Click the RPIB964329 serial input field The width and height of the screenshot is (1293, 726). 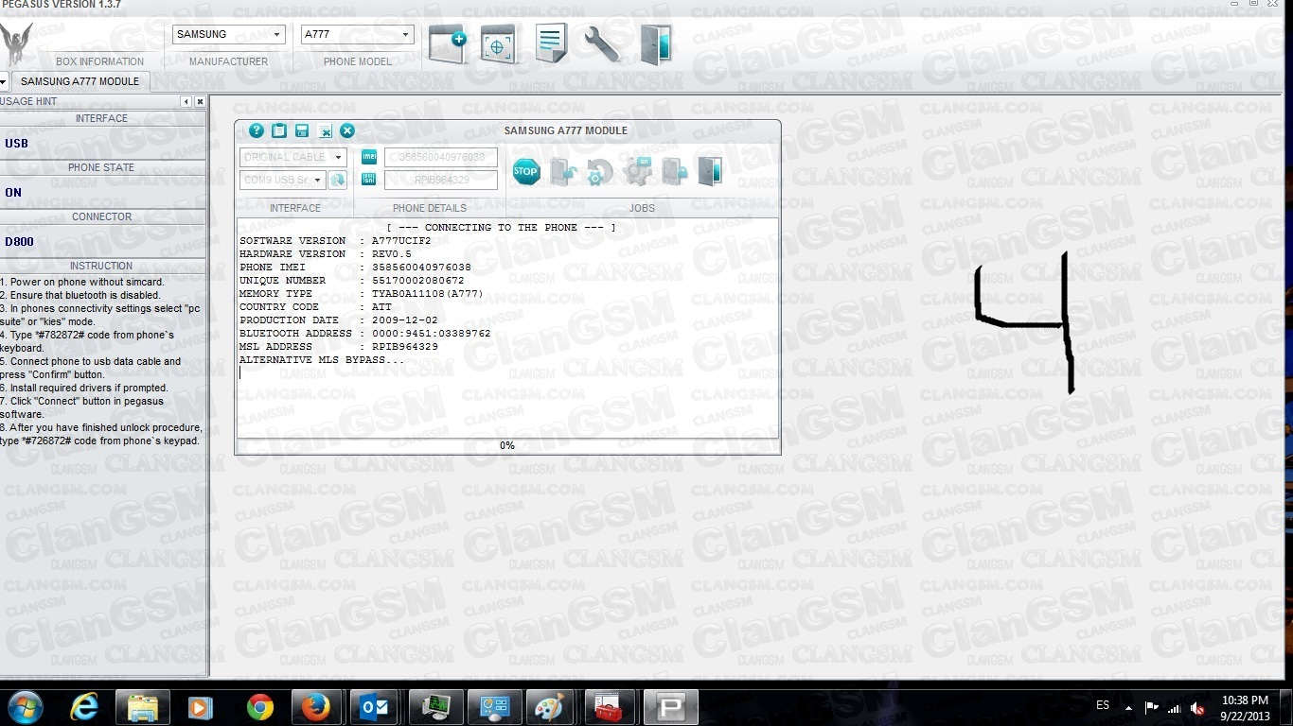point(441,180)
